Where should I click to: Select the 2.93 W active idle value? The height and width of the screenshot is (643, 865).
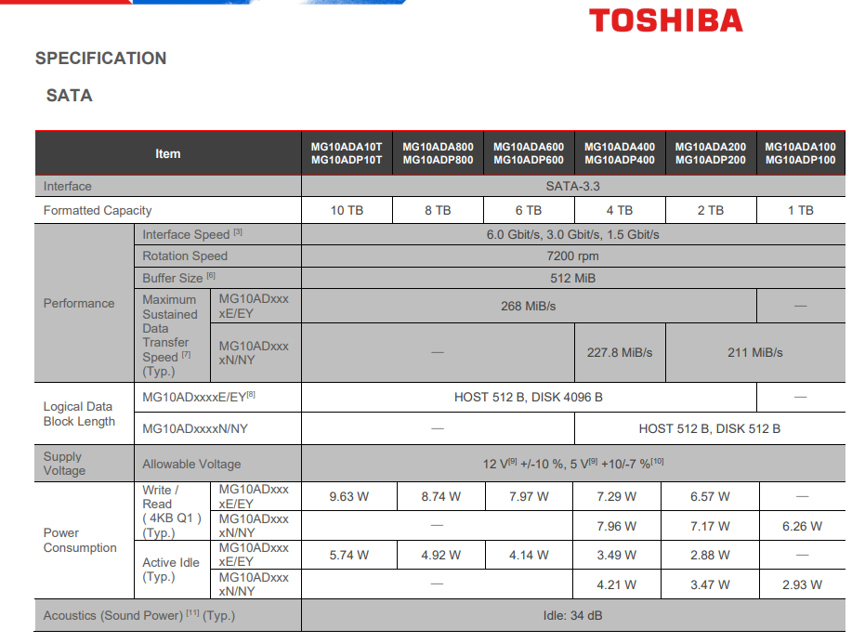[802, 585]
